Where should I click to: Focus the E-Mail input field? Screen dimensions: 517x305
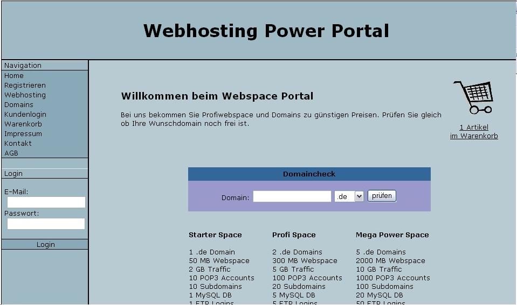[x=46, y=202]
